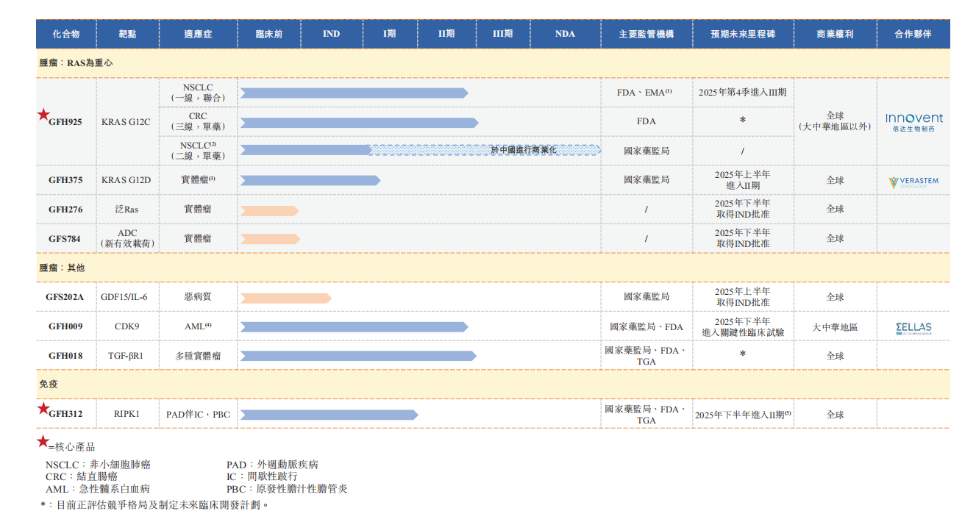Click the 腫瘤：RAS為重心 section row
This screenshot has width=976, height=522.
76,63
